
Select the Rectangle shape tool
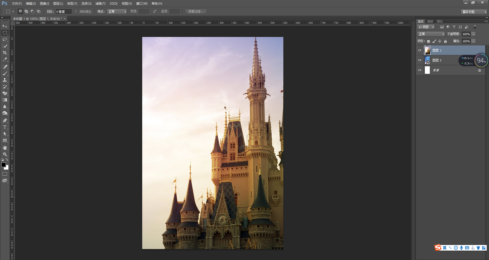(5, 140)
